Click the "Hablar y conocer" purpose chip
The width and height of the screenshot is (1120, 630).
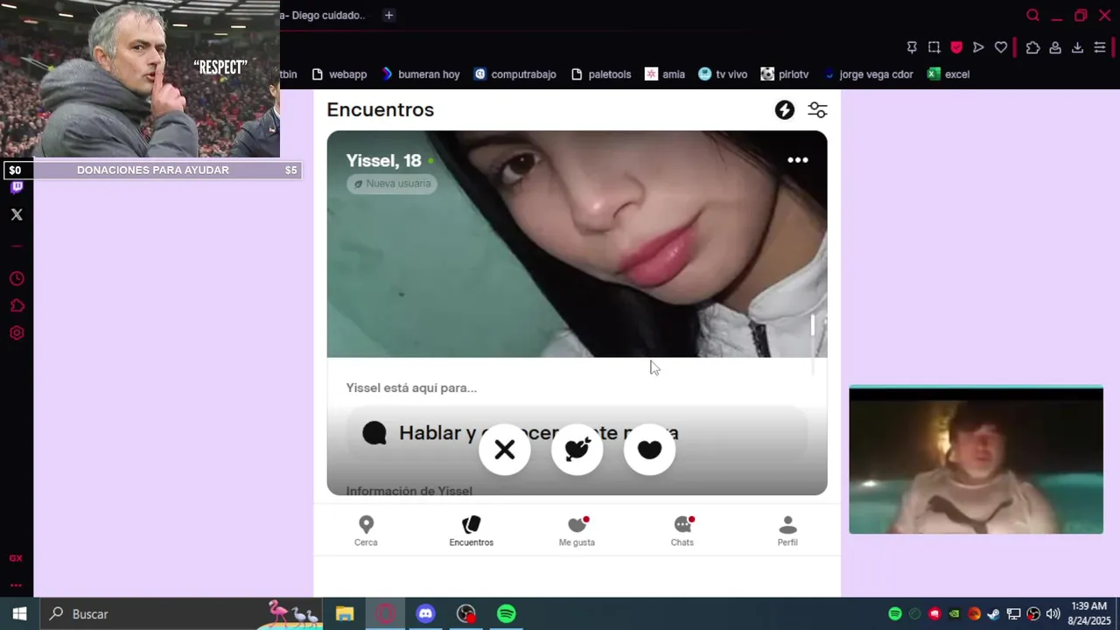[x=577, y=433]
